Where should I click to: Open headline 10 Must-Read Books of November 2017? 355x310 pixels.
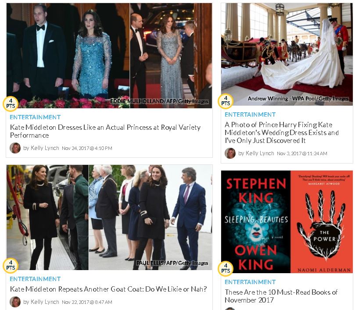click(x=281, y=296)
